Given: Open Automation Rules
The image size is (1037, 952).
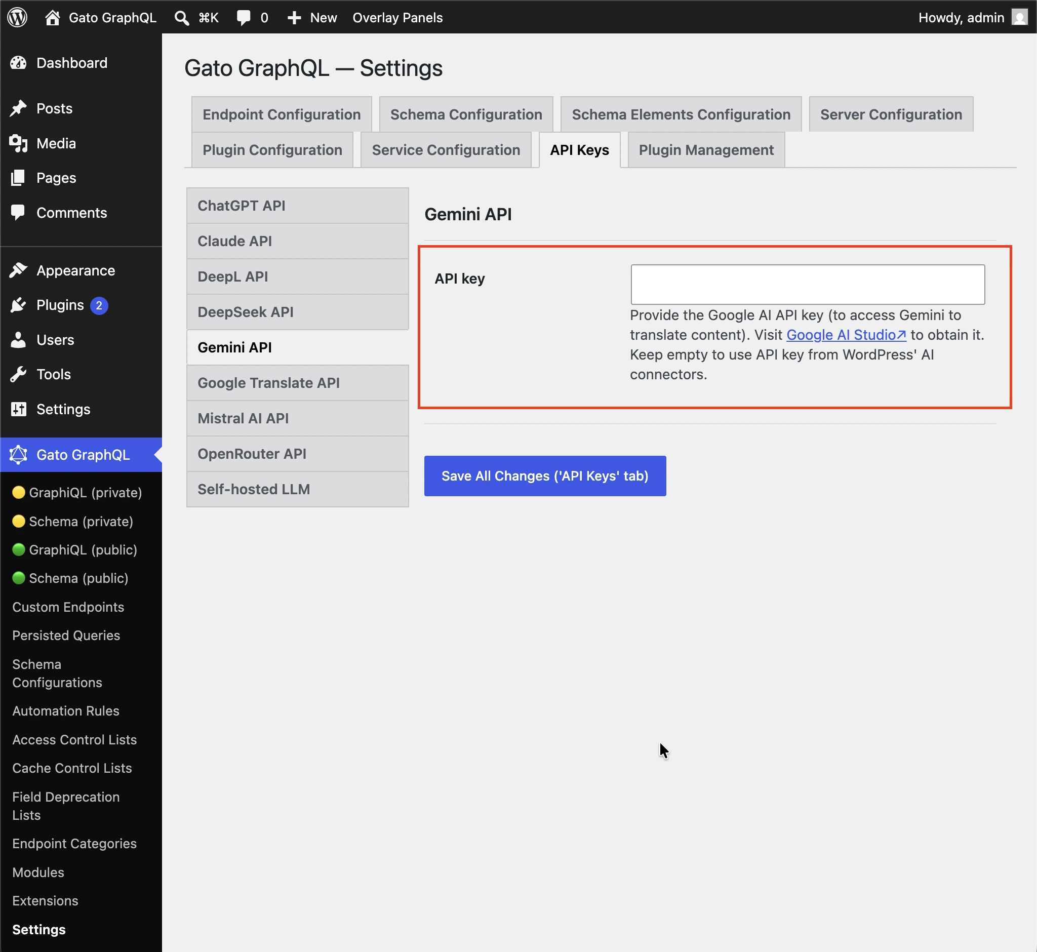Looking at the screenshot, I should [x=65, y=711].
